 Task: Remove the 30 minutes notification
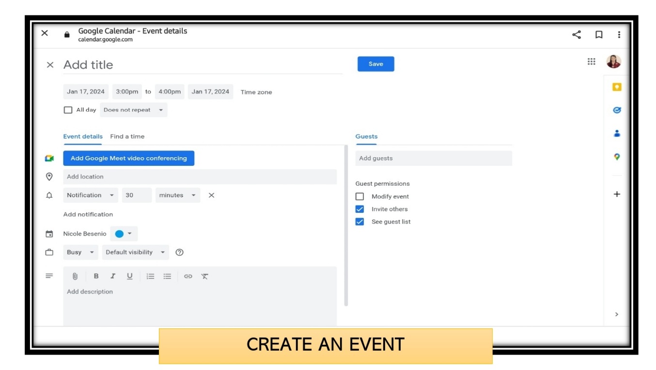click(x=211, y=195)
